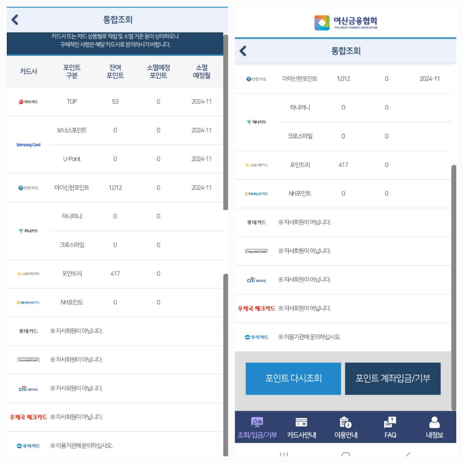Tap Android home navigation button
Image resolution: width=463 pixels, height=463 pixels.
[345, 454]
